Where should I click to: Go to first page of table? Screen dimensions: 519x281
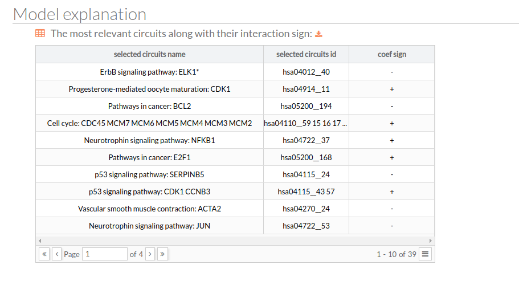click(44, 254)
